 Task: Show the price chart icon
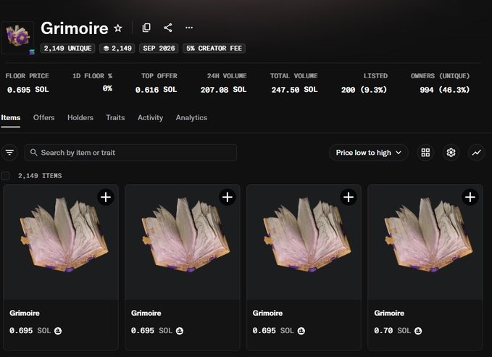(476, 153)
